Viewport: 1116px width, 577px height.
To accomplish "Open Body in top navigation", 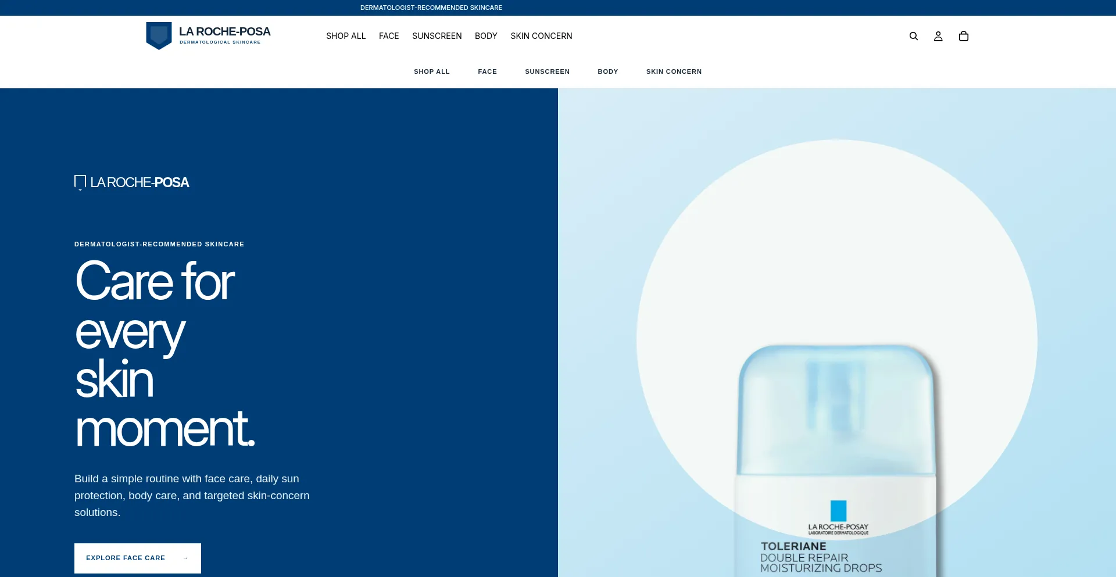I will (486, 36).
